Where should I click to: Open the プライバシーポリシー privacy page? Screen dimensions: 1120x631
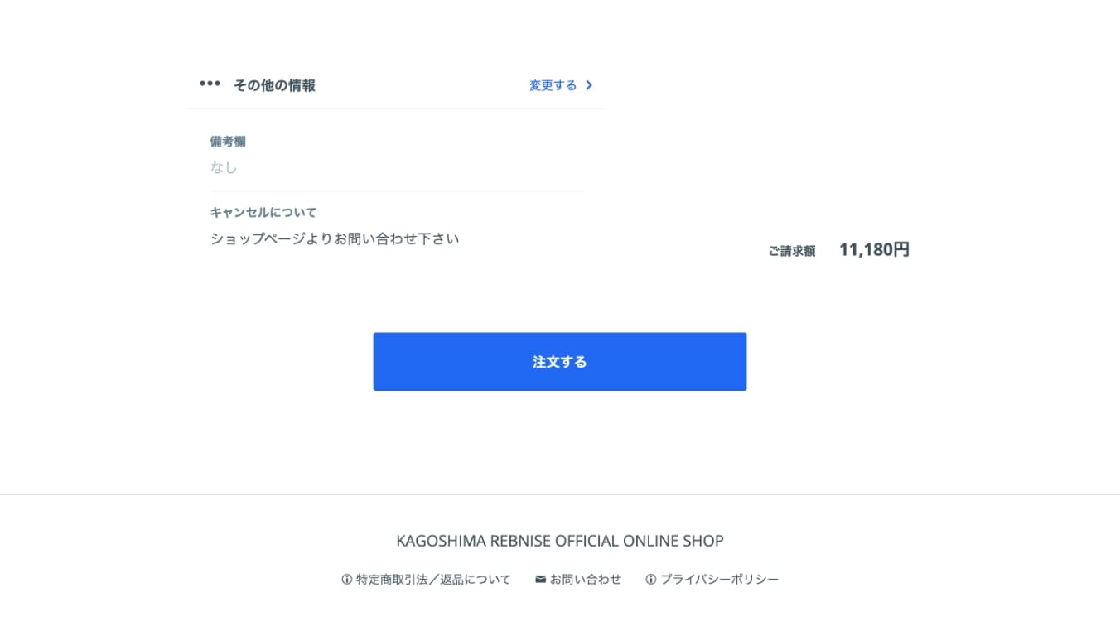tap(719, 579)
